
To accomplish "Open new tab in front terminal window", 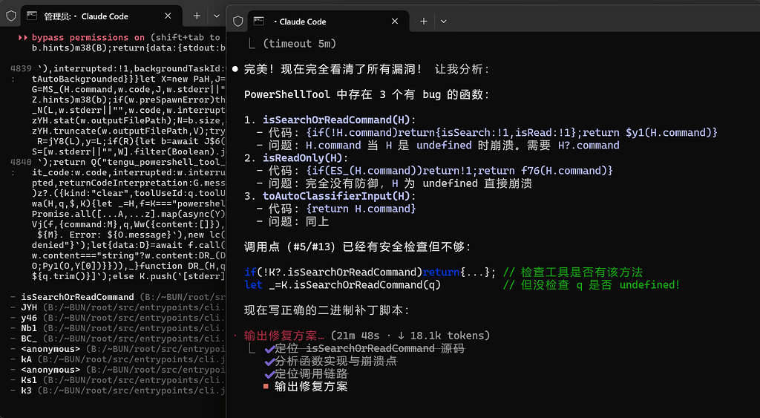I will point(424,22).
